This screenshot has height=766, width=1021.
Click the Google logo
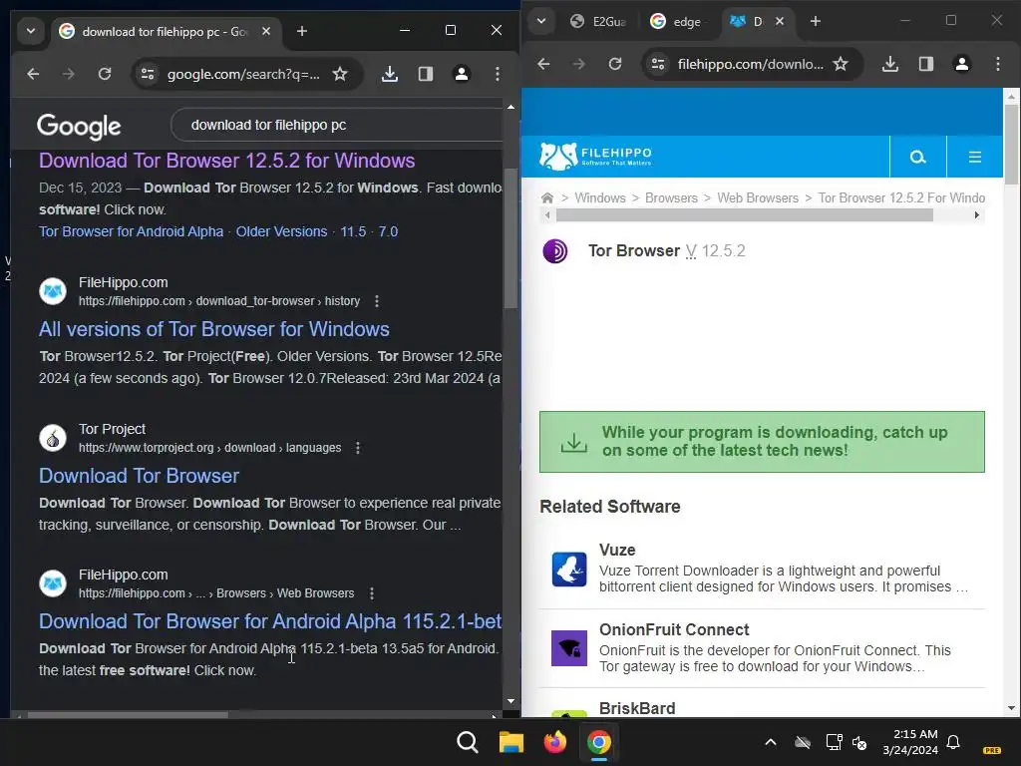79,127
